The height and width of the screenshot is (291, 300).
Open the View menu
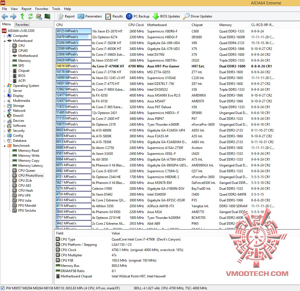coord(14,9)
